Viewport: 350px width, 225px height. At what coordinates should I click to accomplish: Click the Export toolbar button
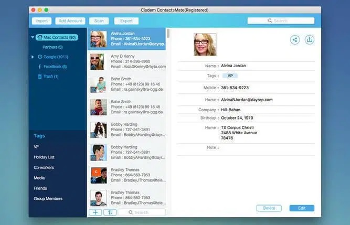point(126,21)
